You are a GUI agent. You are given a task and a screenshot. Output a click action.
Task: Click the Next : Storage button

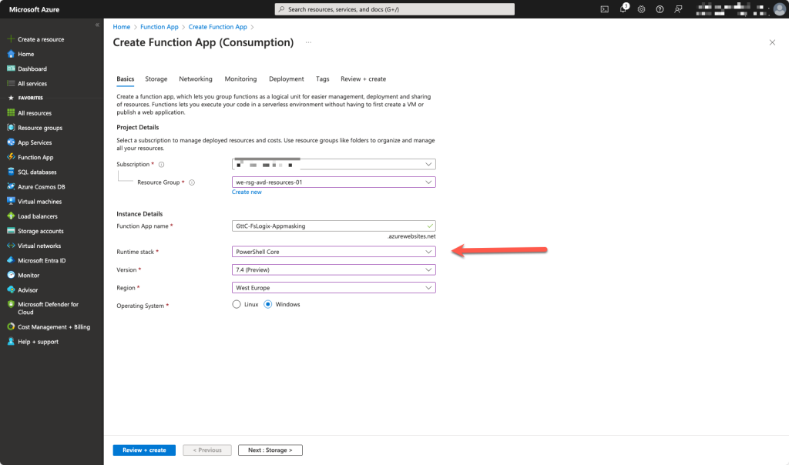pyautogui.click(x=270, y=450)
